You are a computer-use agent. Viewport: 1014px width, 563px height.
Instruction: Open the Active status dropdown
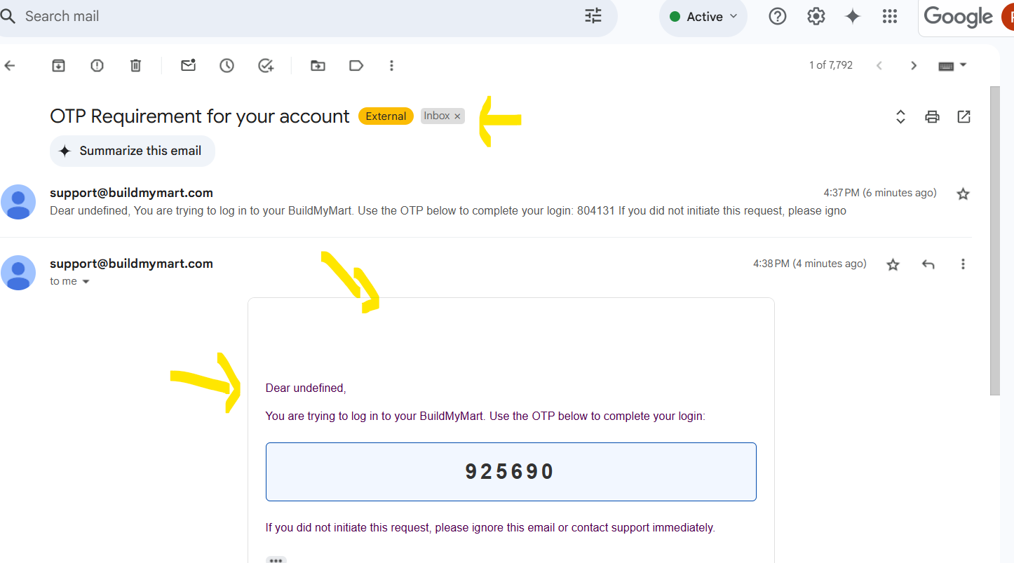tap(703, 17)
